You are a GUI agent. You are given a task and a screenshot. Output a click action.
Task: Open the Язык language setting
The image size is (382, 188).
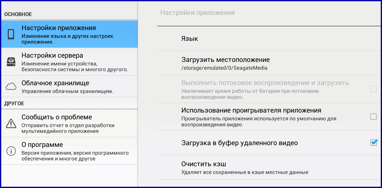click(x=190, y=39)
